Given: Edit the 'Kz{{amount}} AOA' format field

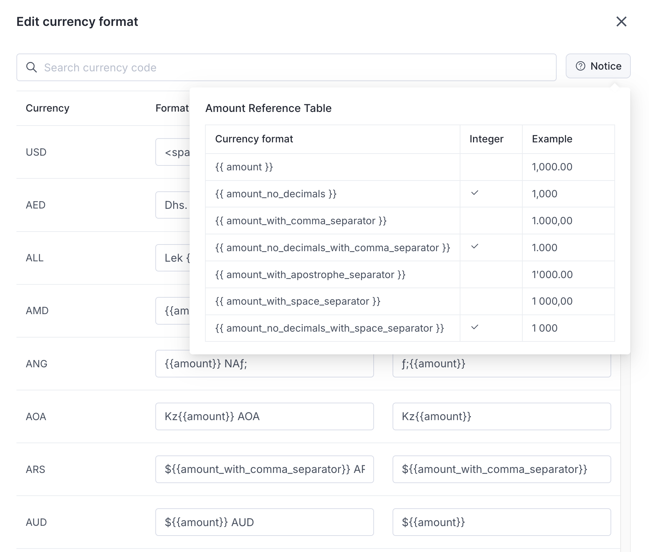Looking at the screenshot, I should coord(264,417).
